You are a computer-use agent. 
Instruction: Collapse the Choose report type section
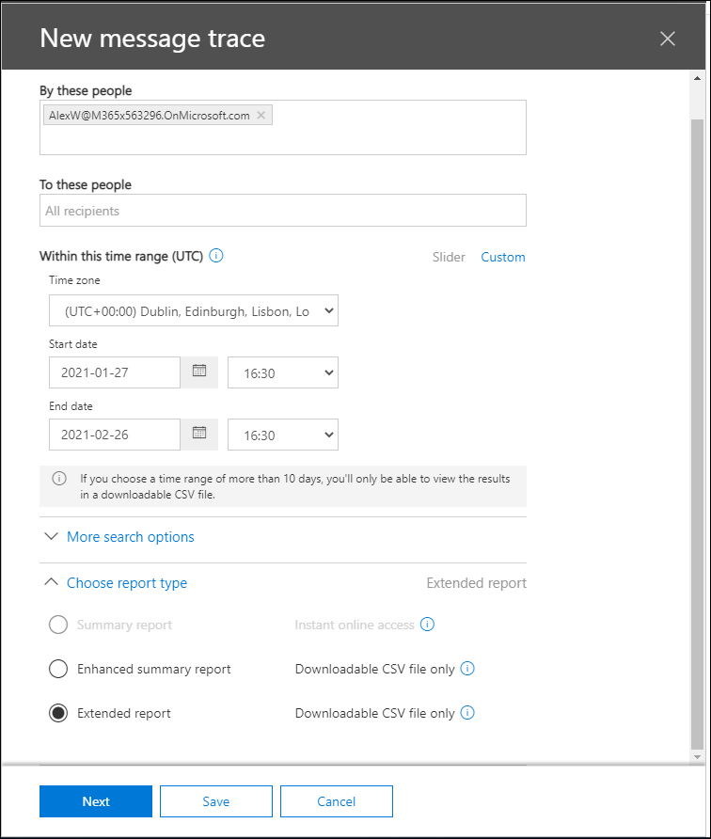click(x=126, y=583)
